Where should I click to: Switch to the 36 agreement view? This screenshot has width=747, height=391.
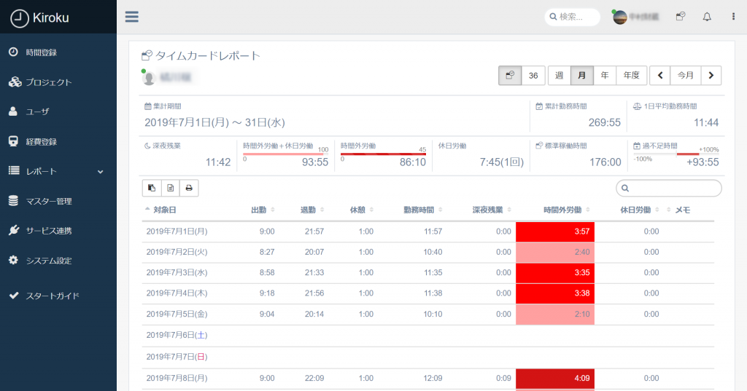coord(533,75)
